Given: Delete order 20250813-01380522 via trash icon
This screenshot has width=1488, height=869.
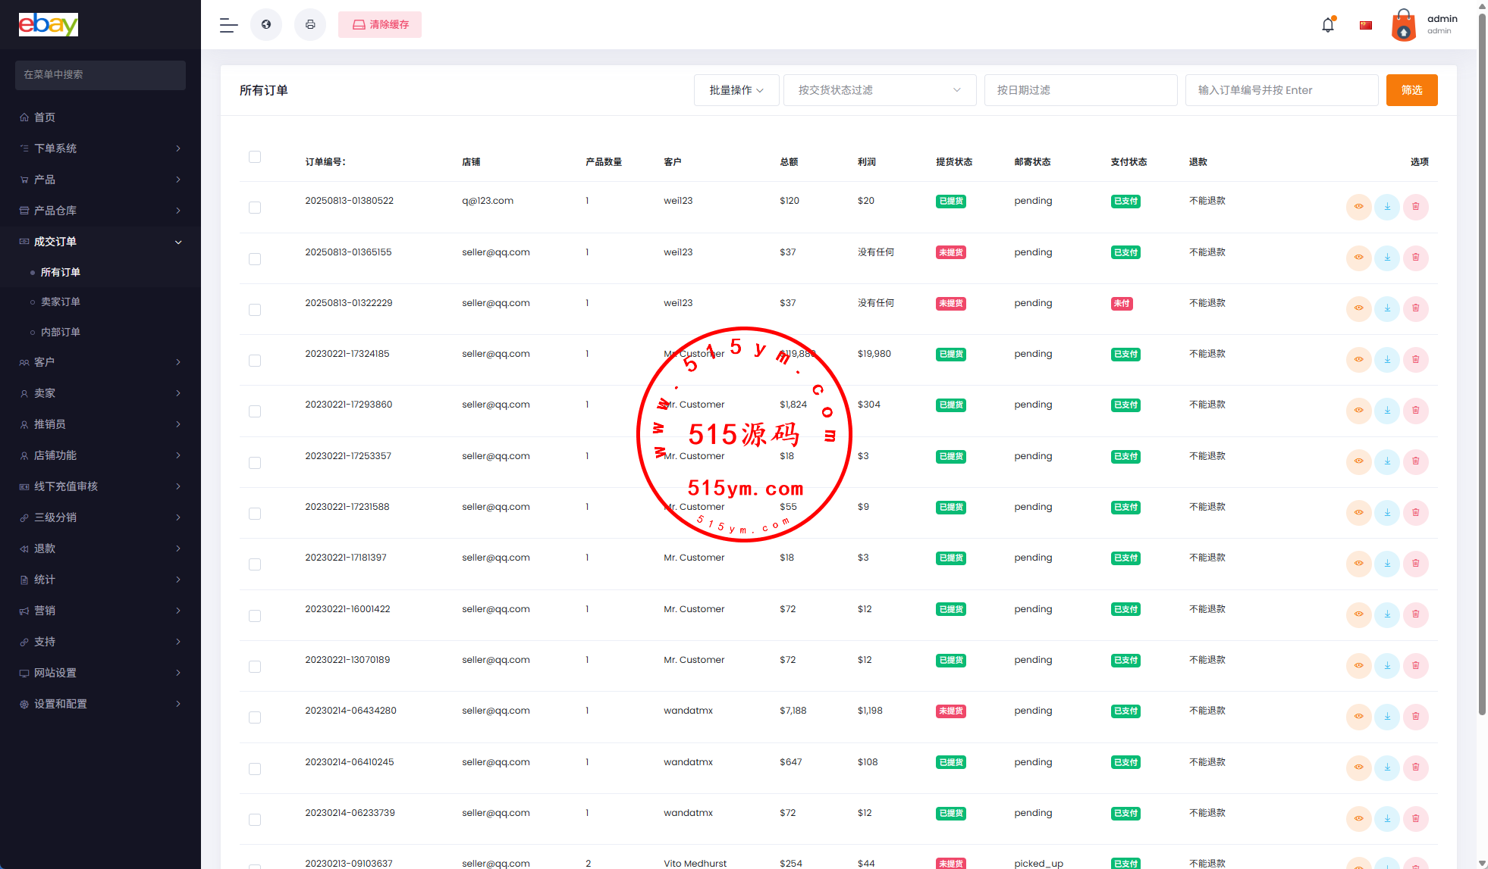Looking at the screenshot, I should point(1415,207).
